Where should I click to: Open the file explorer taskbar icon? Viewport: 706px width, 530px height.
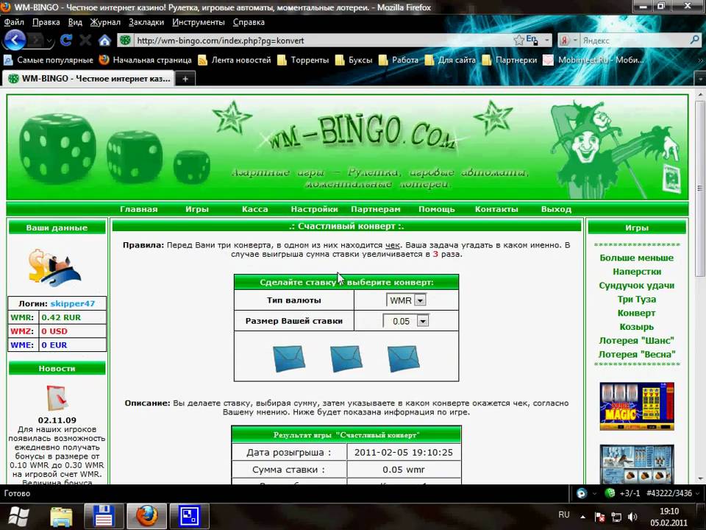[61, 517]
